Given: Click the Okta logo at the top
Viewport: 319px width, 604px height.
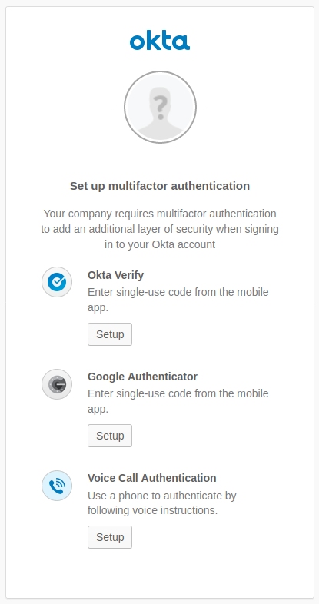Looking at the screenshot, I should coord(160,41).
